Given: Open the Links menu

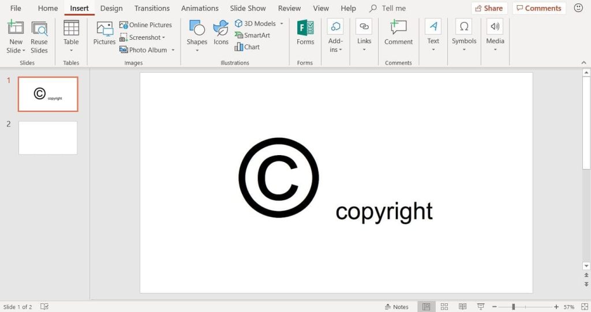Looking at the screenshot, I should point(364,35).
